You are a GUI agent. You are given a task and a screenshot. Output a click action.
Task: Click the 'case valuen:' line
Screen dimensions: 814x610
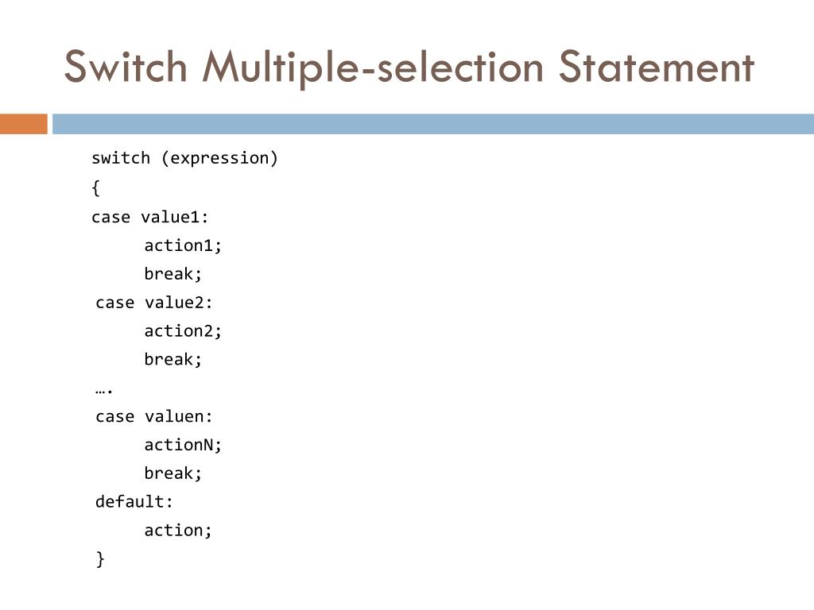[153, 416]
